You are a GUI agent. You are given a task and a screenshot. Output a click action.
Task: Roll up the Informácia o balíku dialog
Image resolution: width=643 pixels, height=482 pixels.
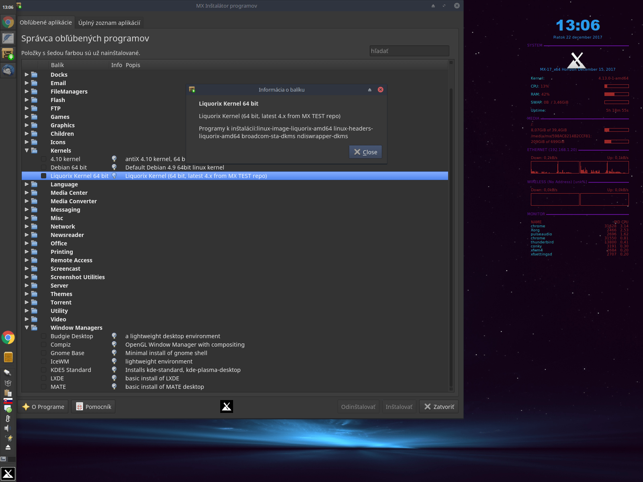[x=370, y=90]
